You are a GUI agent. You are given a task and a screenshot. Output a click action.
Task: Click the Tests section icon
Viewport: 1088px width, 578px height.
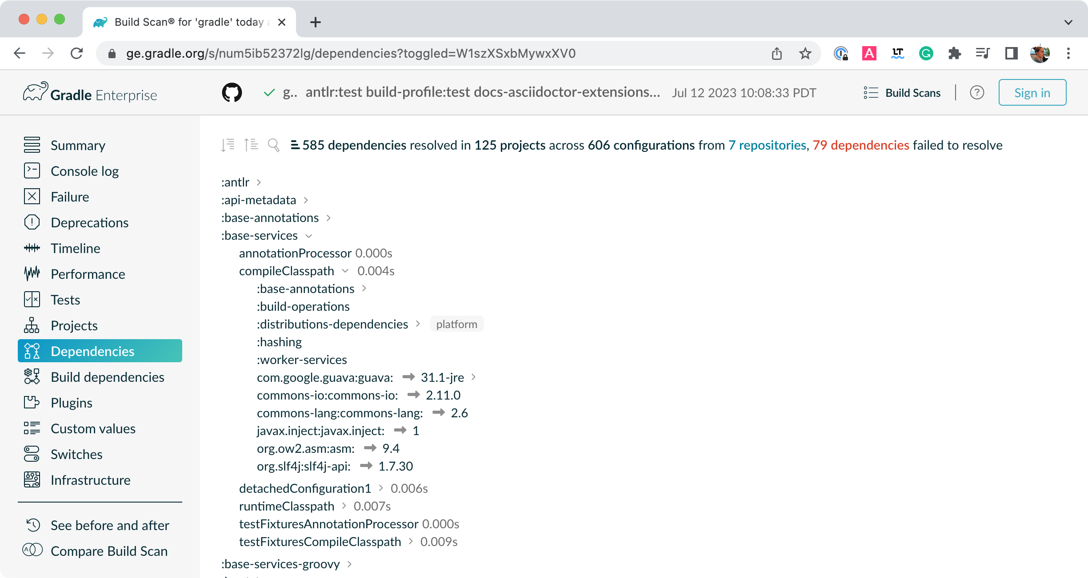tap(32, 300)
